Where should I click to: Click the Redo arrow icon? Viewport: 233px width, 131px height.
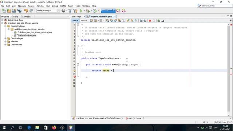click(31, 11)
